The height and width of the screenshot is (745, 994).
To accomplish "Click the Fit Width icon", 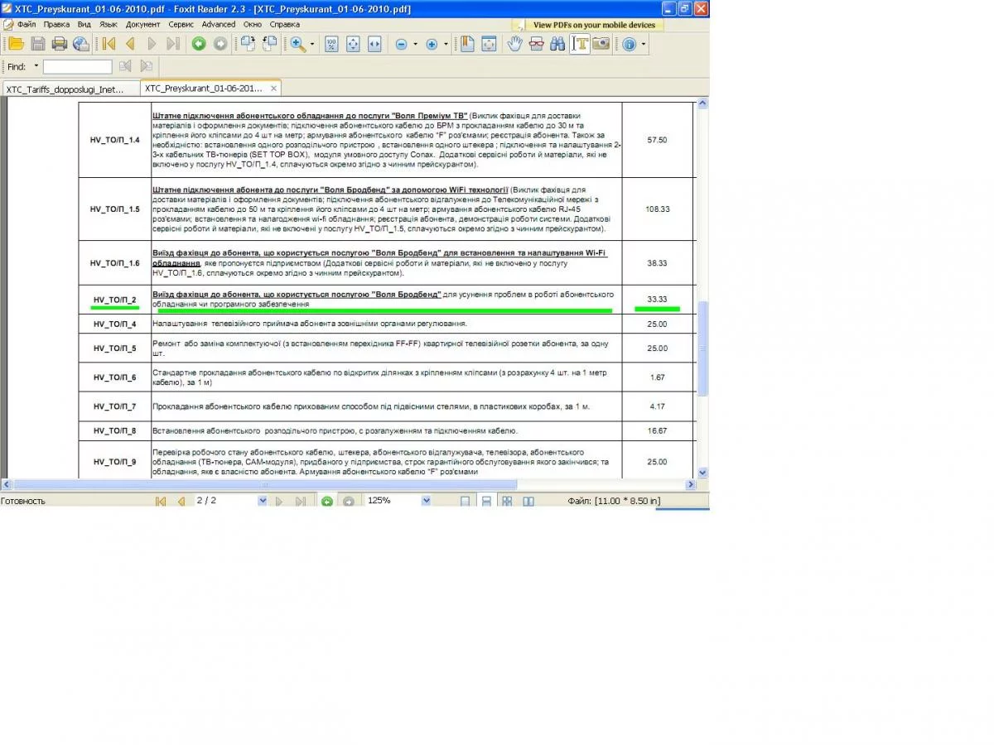I will point(374,44).
